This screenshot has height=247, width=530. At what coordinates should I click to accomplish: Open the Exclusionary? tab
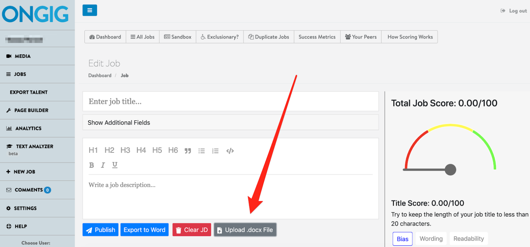coord(220,37)
